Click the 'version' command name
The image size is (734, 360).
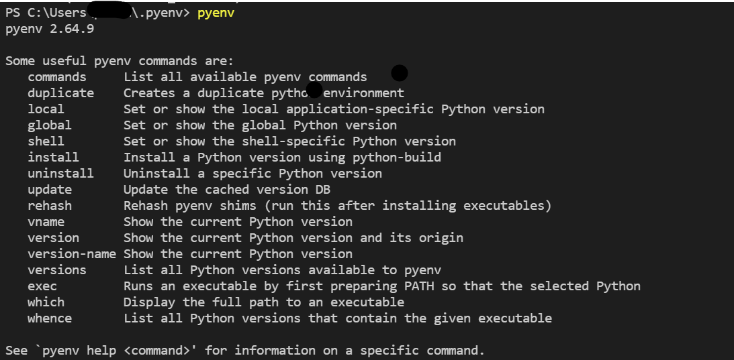tap(53, 237)
